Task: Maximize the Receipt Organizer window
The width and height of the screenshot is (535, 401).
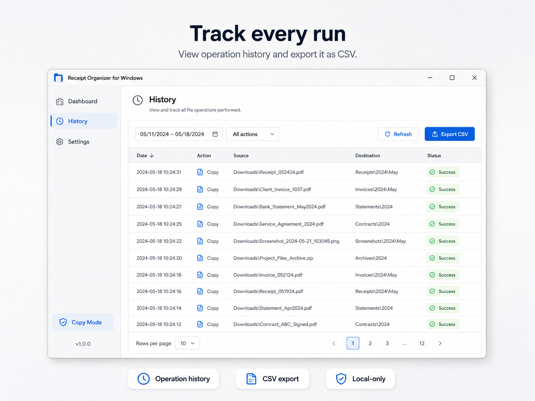Action: tap(452, 78)
